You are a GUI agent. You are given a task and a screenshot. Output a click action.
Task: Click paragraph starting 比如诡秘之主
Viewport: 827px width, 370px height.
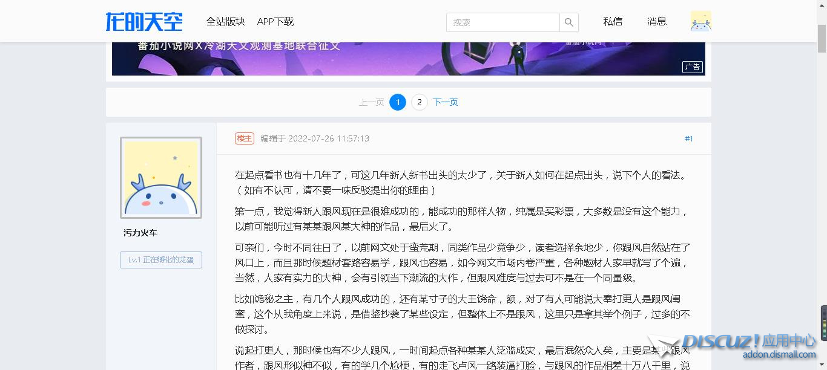(x=463, y=314)
